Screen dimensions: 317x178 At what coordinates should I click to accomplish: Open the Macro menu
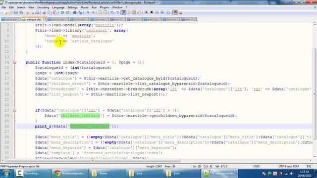[x=85, y=7]
